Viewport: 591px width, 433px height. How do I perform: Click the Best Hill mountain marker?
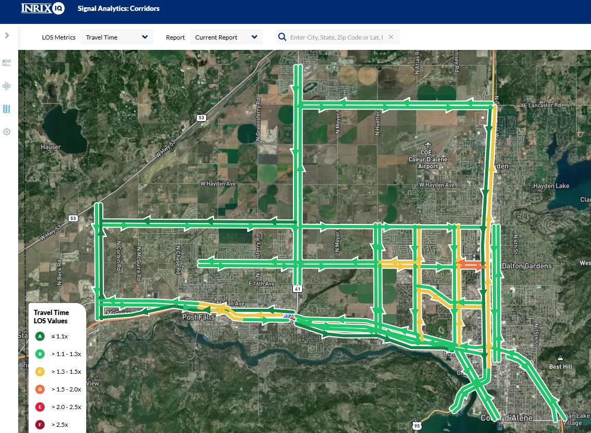click(560, 358)
